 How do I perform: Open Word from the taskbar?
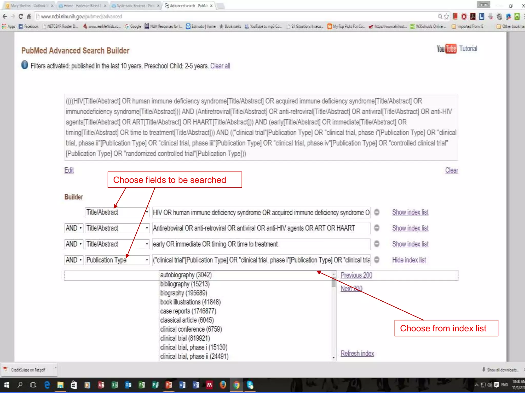(x=182, y=385)
